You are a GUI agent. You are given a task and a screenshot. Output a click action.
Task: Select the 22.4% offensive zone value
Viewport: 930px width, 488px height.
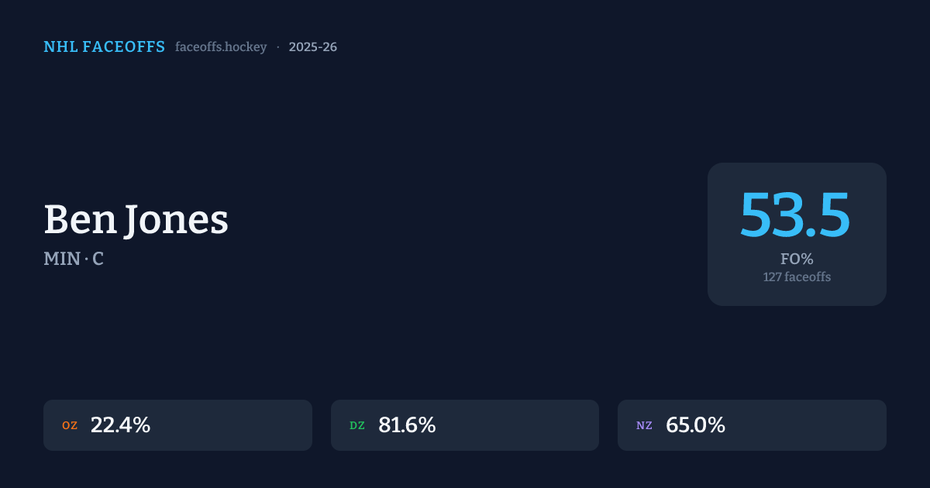120,425
